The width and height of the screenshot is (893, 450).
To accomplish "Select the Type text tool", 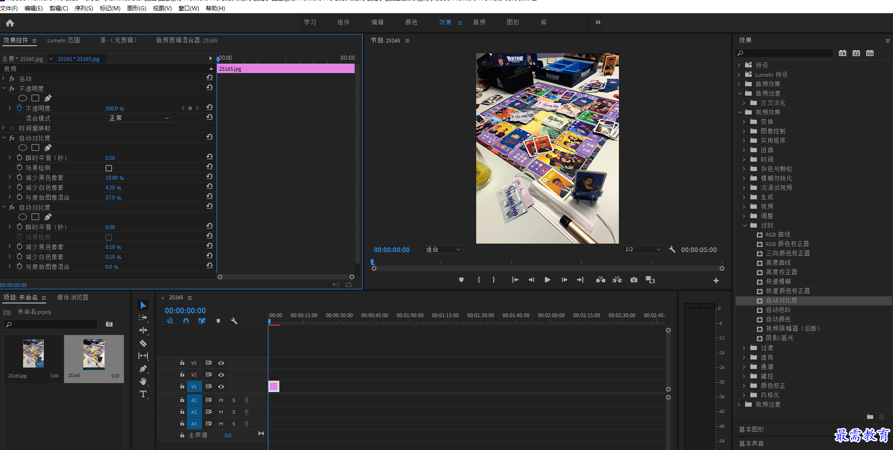I will click(143, 394).
